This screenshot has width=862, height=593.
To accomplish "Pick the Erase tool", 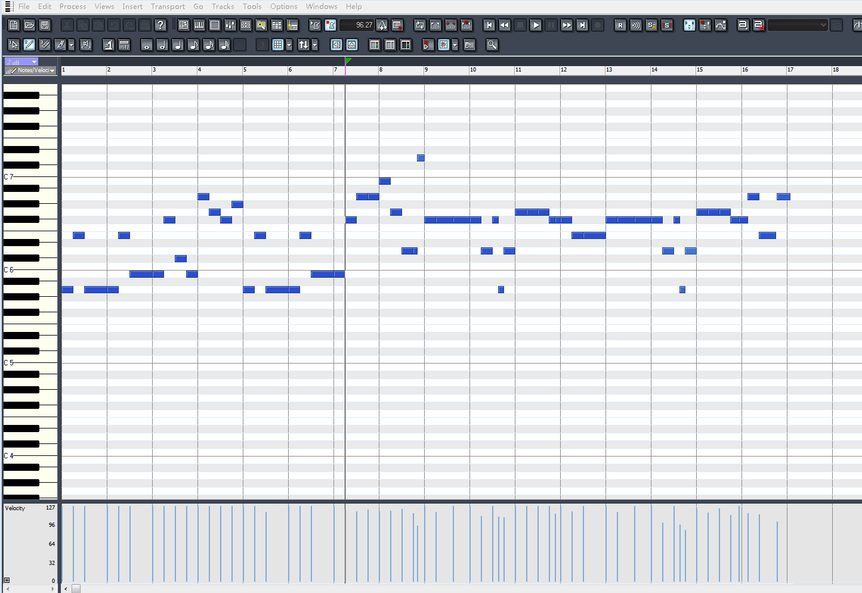I will 45,45.
